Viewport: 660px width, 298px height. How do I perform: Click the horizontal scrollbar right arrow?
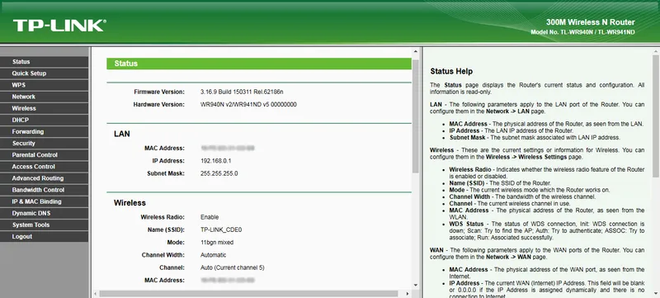pos(408,293)
